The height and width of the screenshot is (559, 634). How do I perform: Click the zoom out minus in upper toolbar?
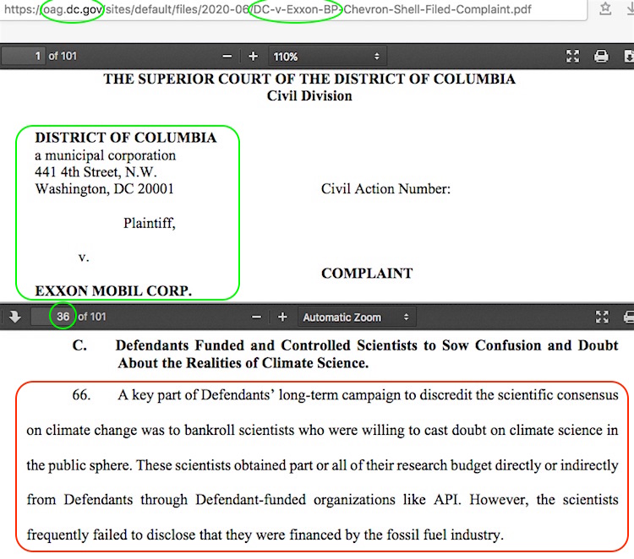pos(227,56)
